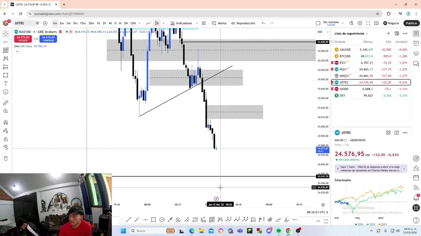Toggle stay in drawing mode
The image size is (421, 236).
pos(6,131)
